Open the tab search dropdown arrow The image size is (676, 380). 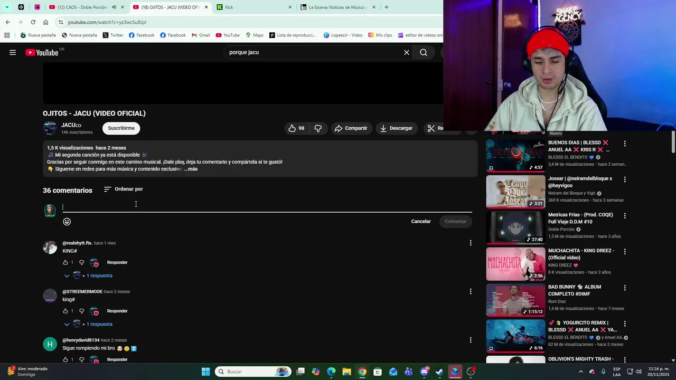coord(7,7)
